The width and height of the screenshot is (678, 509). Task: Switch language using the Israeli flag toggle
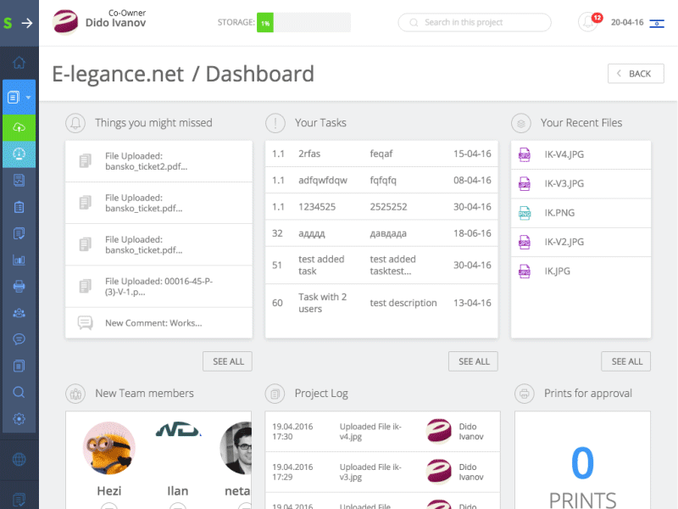tap(659, 22)
